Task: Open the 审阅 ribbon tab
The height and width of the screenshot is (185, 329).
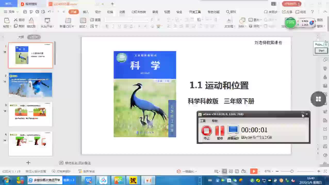Action: pyautogui.click(x=155, y=12)
